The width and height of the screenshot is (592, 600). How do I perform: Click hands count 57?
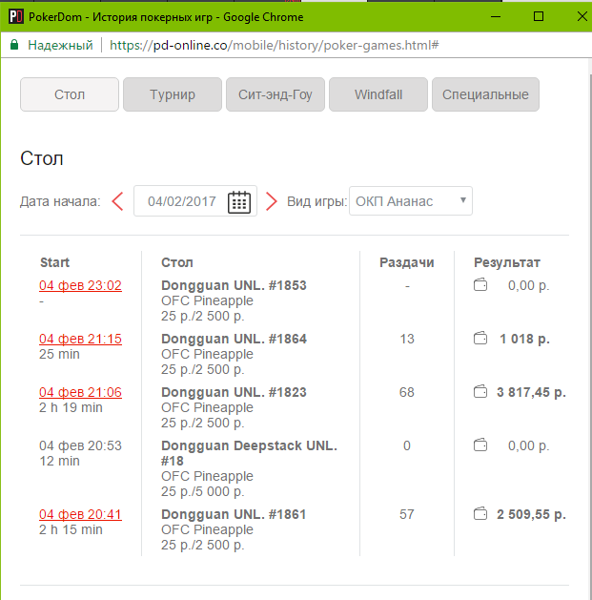click(406, 514)
